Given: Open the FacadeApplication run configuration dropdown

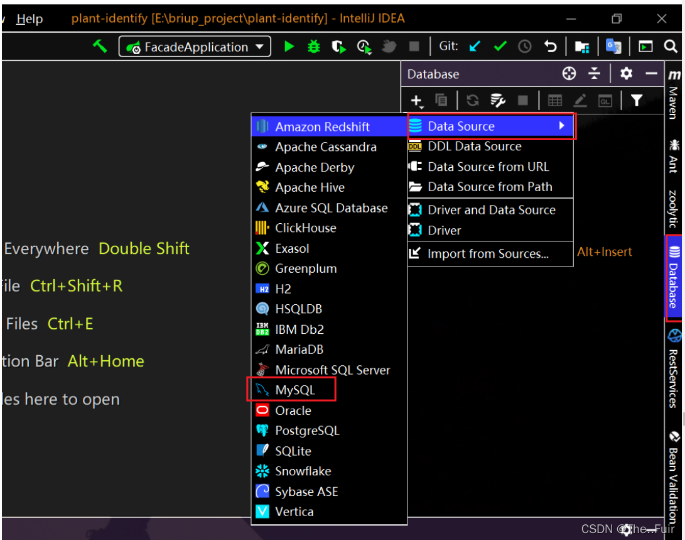Looking at the screenshot, I should tap(195, 47).
